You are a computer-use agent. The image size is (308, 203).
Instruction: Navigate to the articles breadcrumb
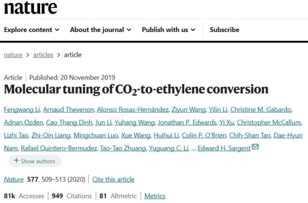pos(43,55)
